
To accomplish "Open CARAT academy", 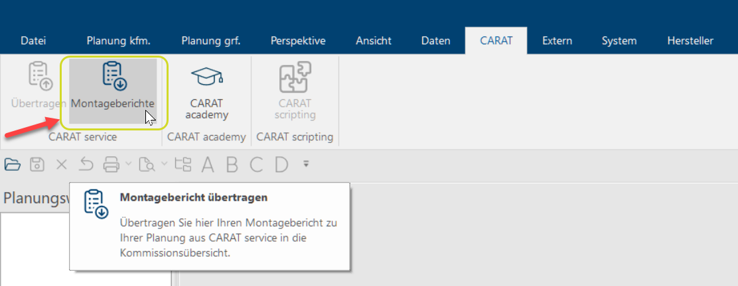I will [x=206, y=91].
